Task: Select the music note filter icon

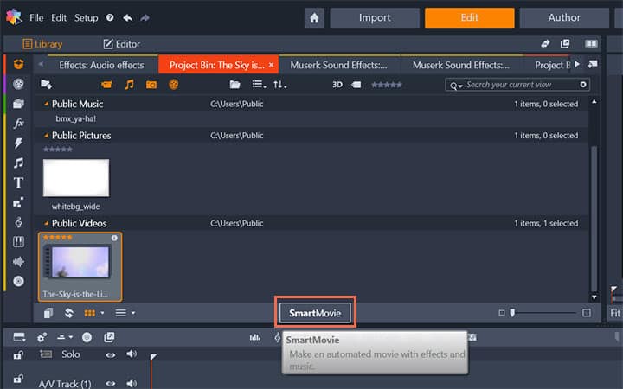Action: pos(129,85)
